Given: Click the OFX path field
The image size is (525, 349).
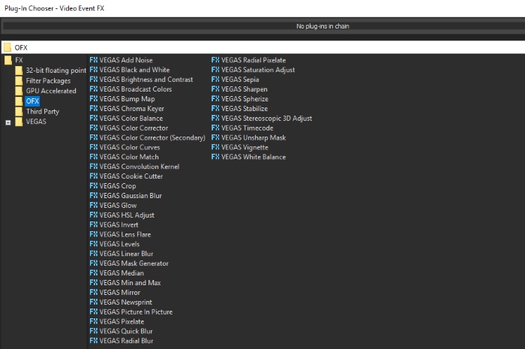Looking at the screenshot, I should click(x=263, y=47).
